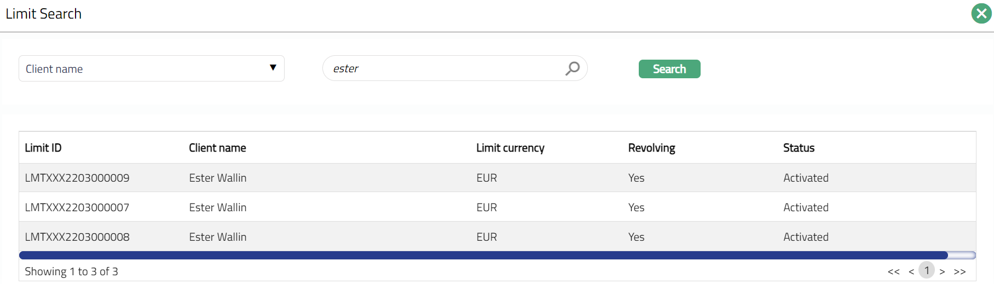This screenshot has width=994, height=284.
Task: Click the green Search button
Action: pyautogui.click(x=669, y=69)
